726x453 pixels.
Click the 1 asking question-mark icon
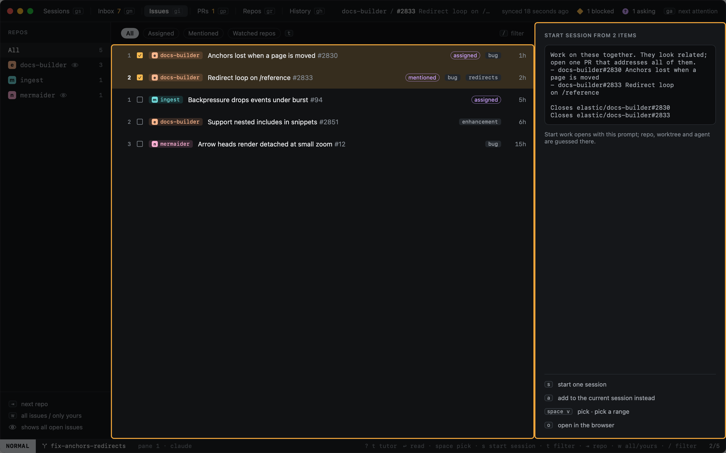625,11
